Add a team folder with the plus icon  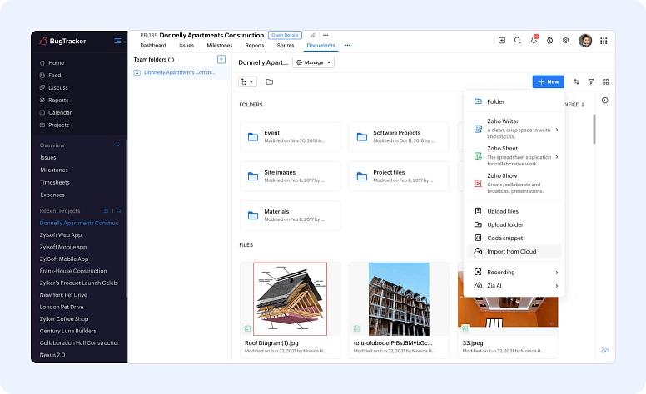[221, 60]
